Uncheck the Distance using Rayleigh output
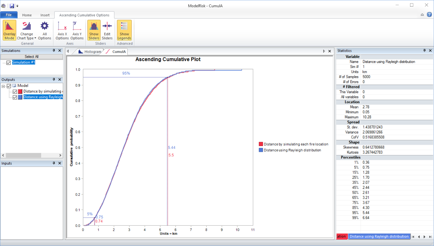 pos(15,97)
